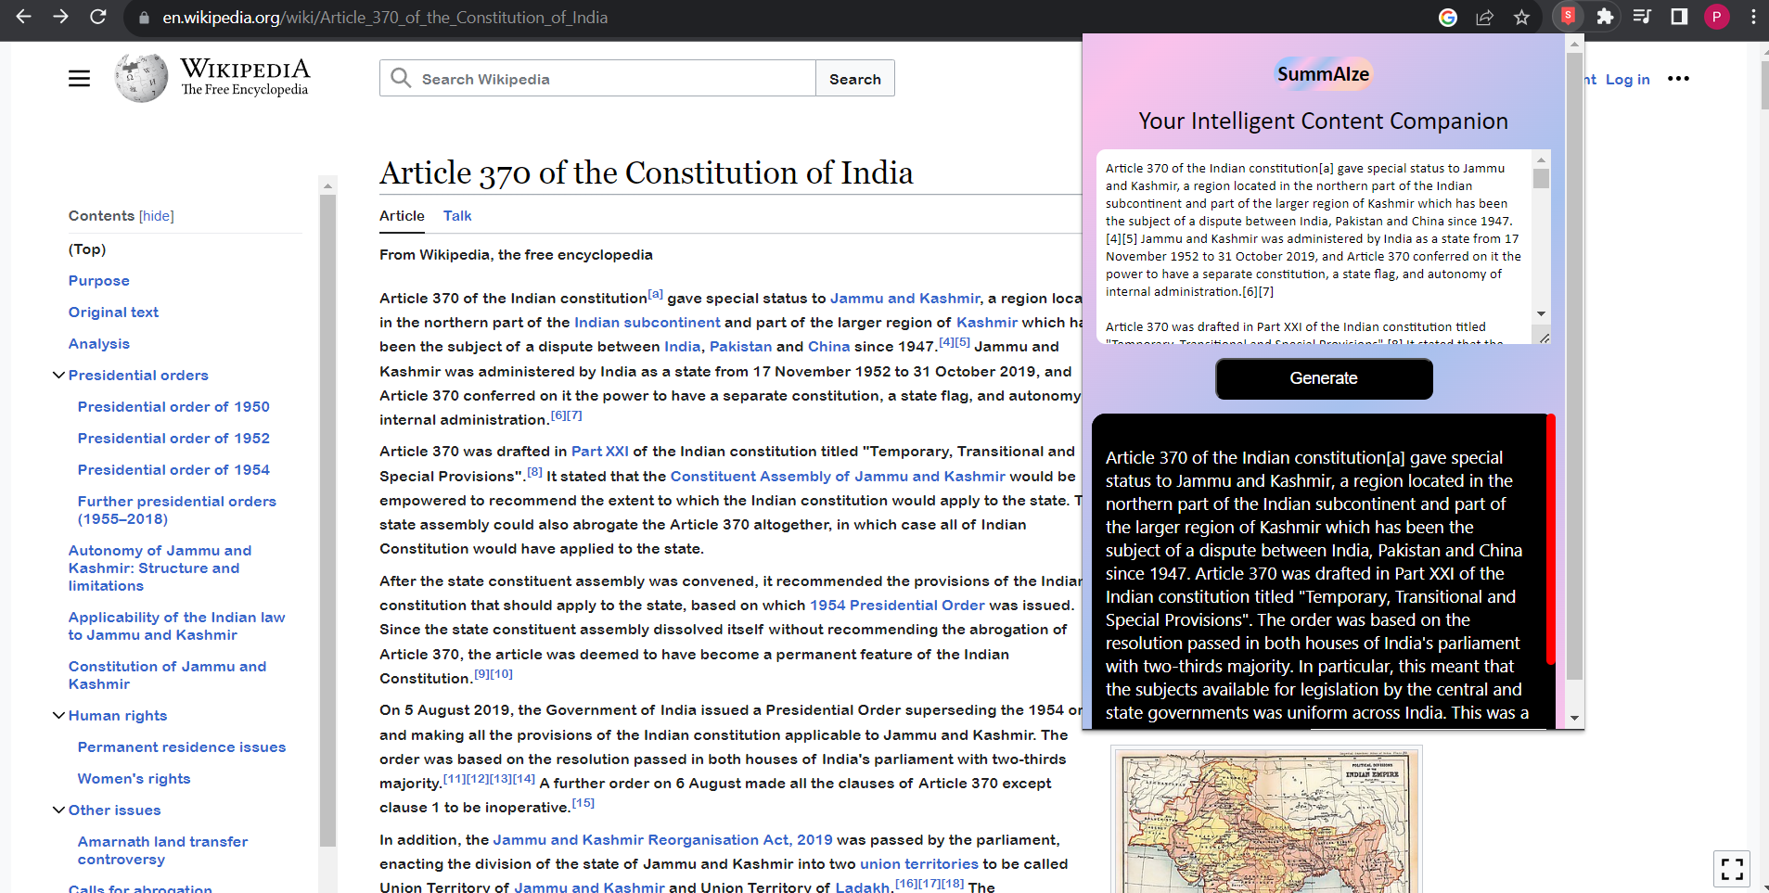Screen dimensions: 1769x893
Task: Open the 1954 Presidential Order link
Action: point(897,606)
